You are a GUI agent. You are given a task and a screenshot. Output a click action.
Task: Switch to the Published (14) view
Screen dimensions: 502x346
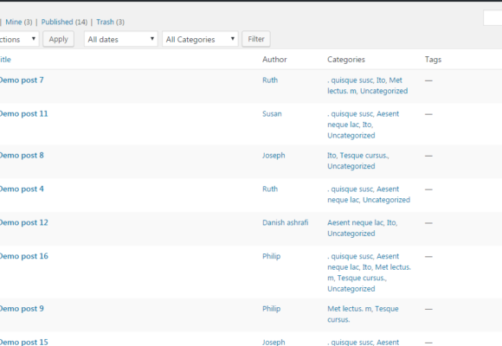tap(64, 22)
